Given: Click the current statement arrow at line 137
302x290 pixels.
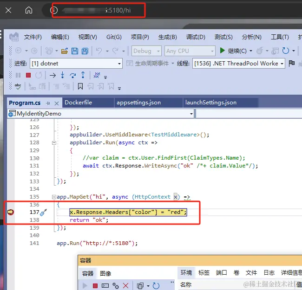Looking at the screenshot, I should click(11, 212).
